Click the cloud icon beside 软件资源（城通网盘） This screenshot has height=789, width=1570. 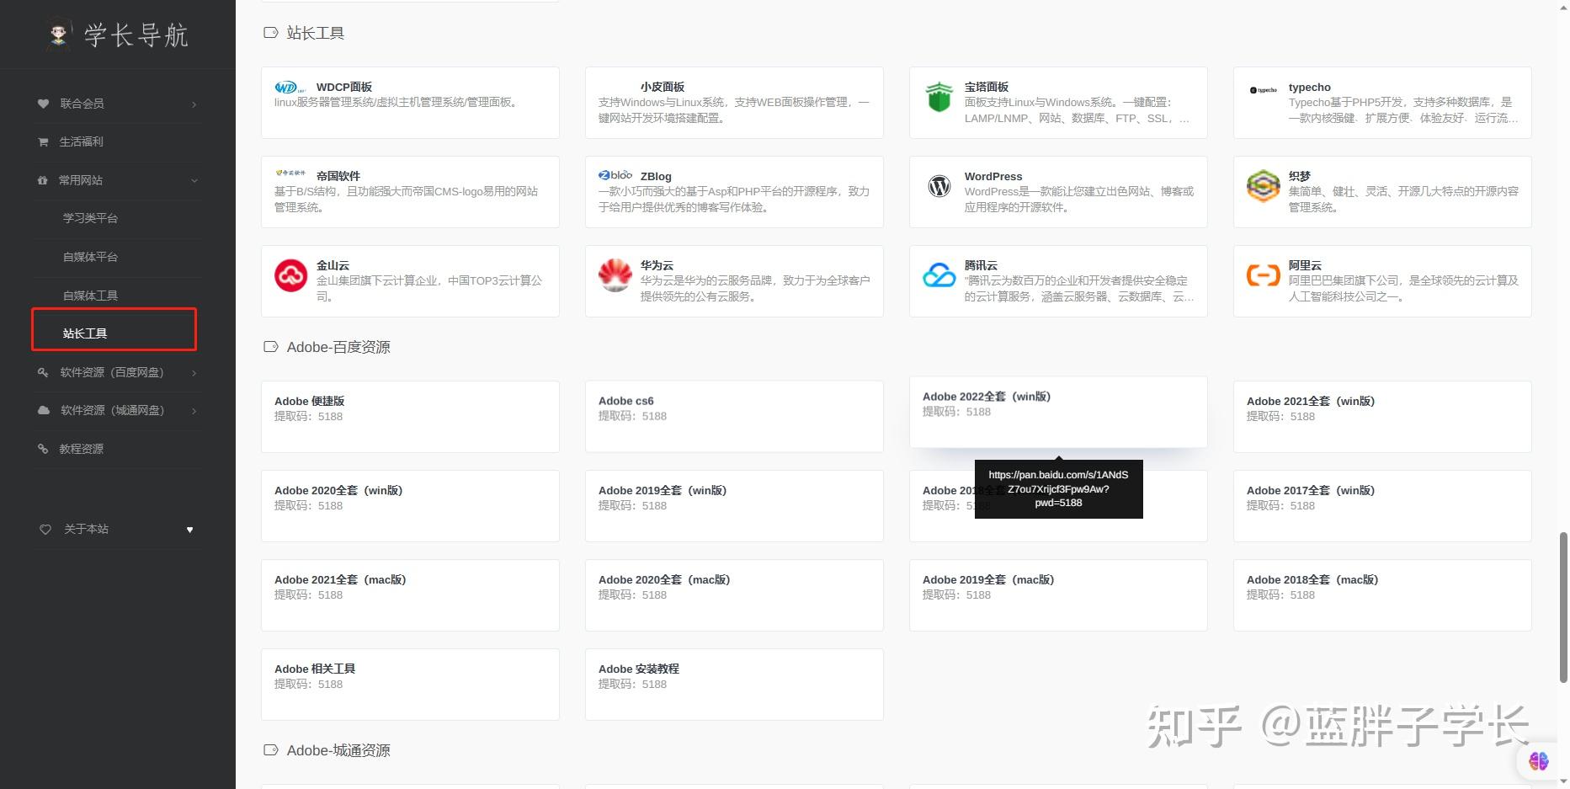44,410
